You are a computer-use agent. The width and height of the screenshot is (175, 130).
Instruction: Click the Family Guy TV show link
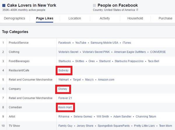(65, 126)
